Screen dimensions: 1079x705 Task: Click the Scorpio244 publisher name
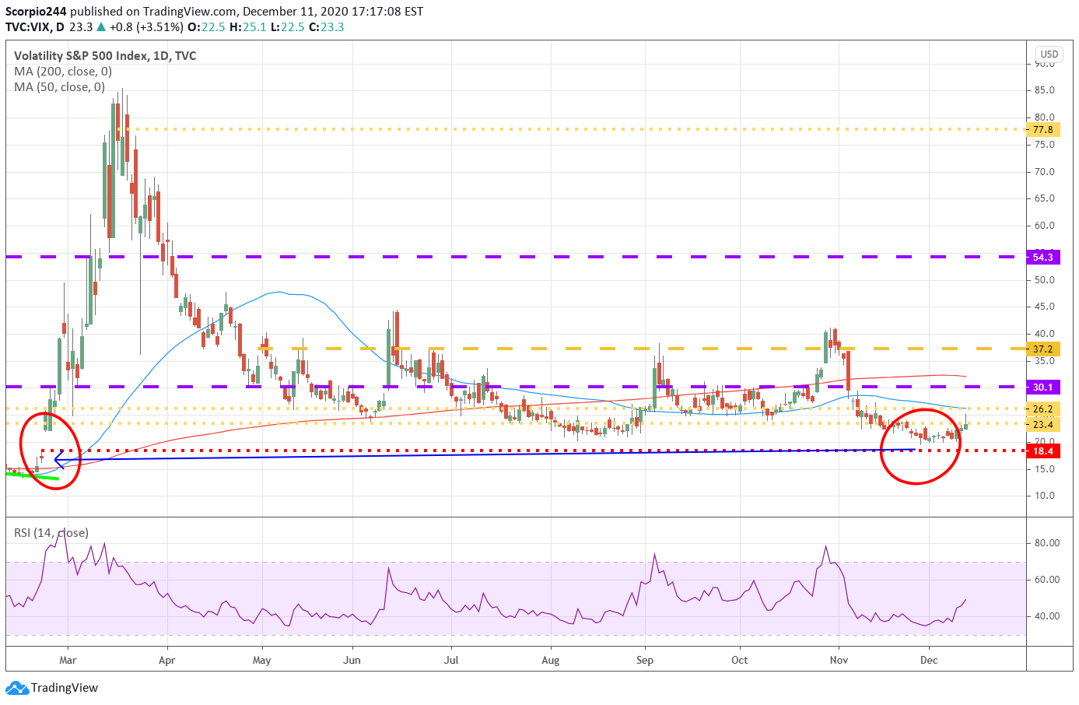(37, 12)
